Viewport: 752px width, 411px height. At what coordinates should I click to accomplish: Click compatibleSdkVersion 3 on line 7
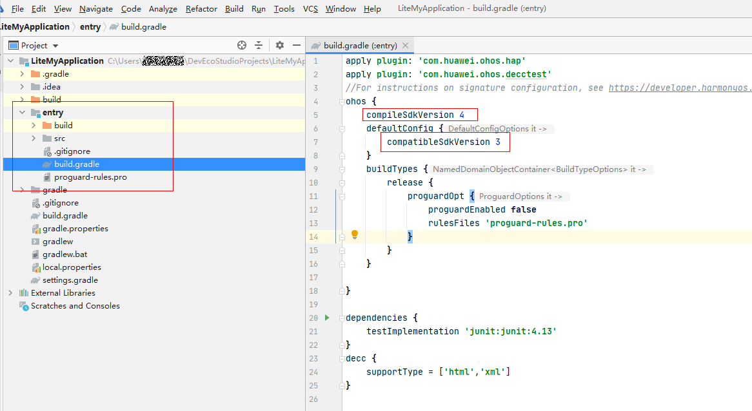[444, 142]
